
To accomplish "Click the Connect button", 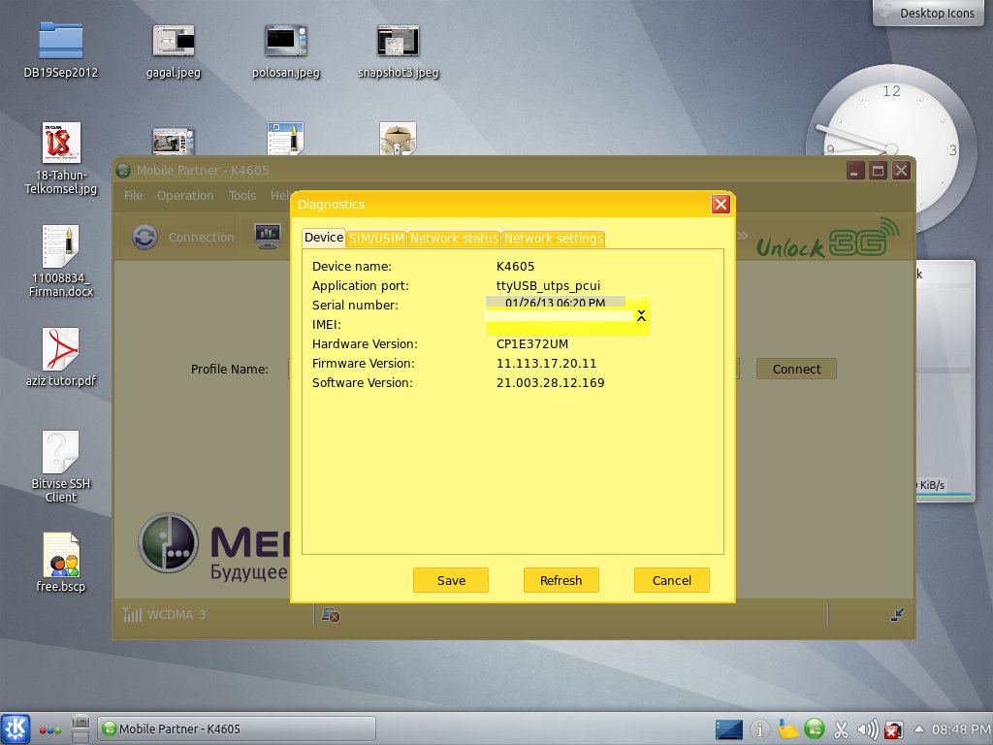I will (795, 369).
